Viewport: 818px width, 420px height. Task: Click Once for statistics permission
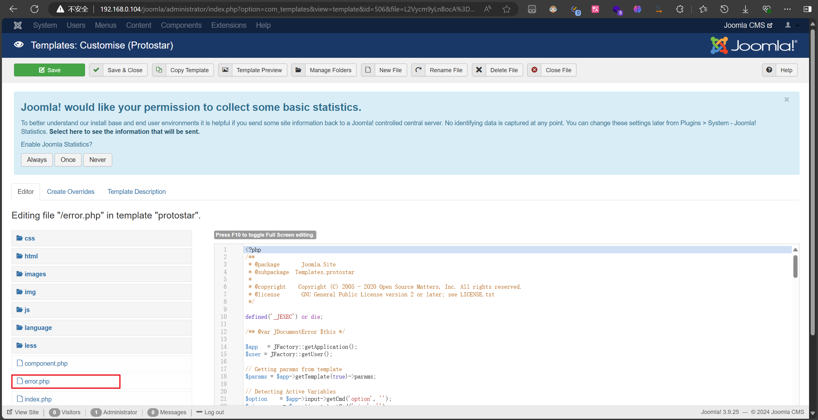68,160
